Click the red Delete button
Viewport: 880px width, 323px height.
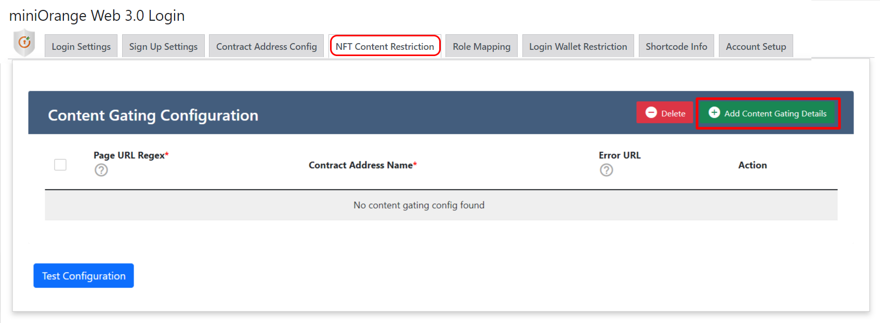tap(665, 113)
